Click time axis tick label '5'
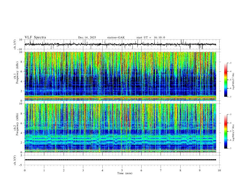 (122, 170)
